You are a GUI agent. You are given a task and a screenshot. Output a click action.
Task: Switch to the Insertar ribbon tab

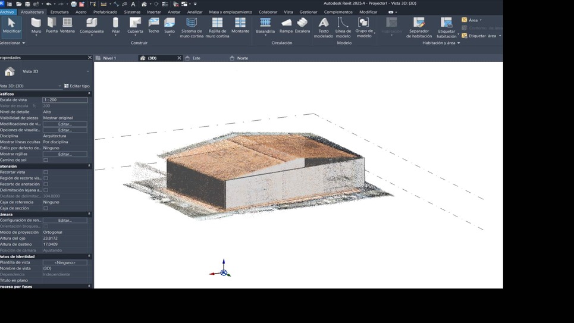(153, 12)
